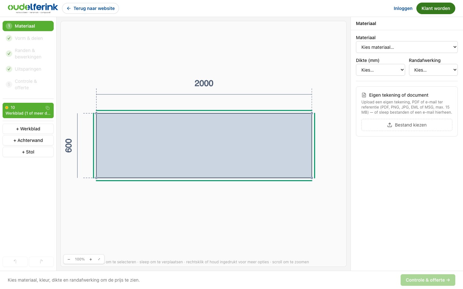Screen dimensions: 463x289
Task: Open the Randafwerking dropdown
Action: click(x=433, y=70)
